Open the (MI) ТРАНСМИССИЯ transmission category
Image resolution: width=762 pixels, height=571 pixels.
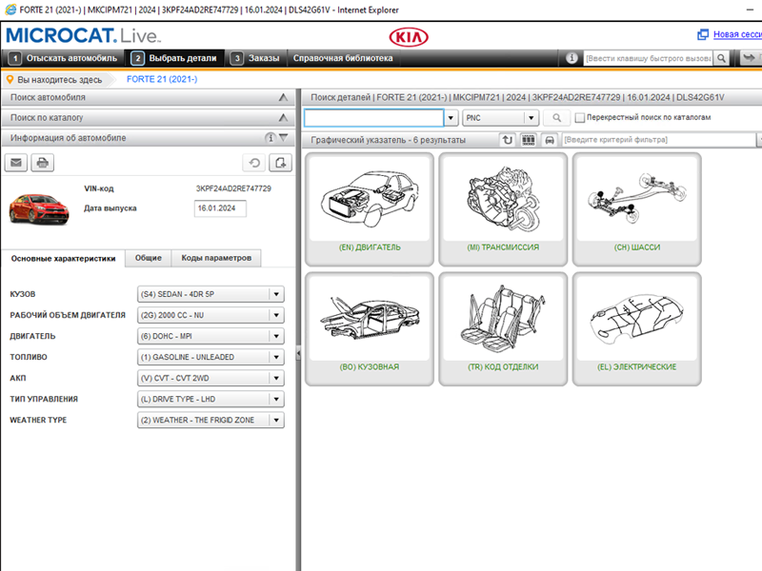503,209
